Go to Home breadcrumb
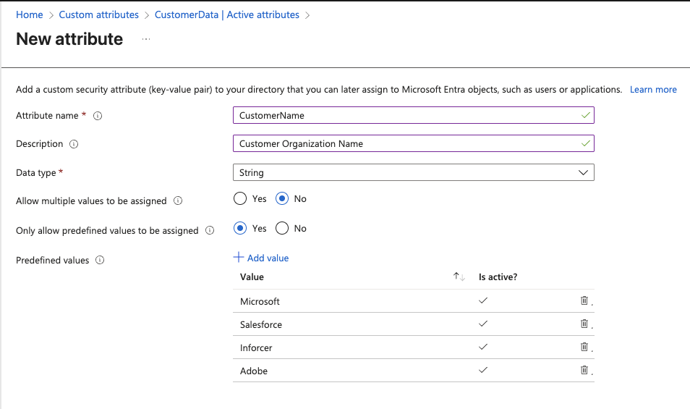Screen dimensions: 690x409 pos(30,14)
